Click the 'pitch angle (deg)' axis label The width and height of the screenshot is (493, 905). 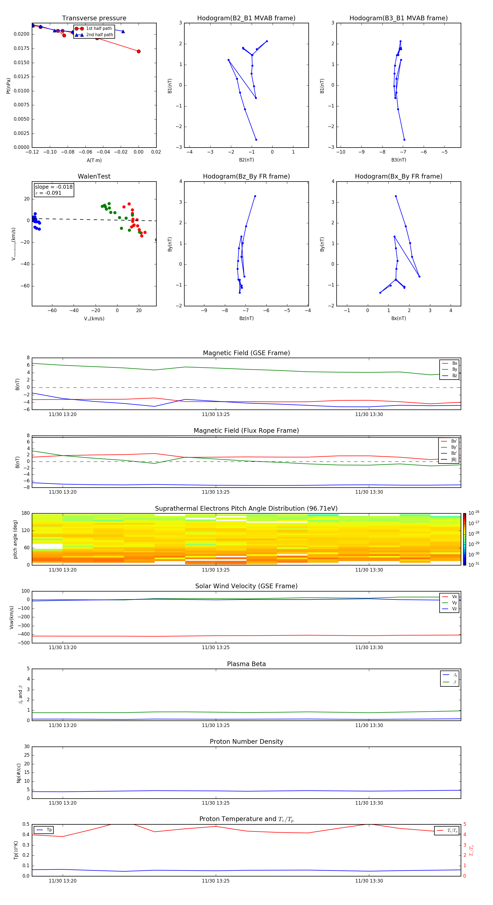pyautogui.click(x=15, y=539)
